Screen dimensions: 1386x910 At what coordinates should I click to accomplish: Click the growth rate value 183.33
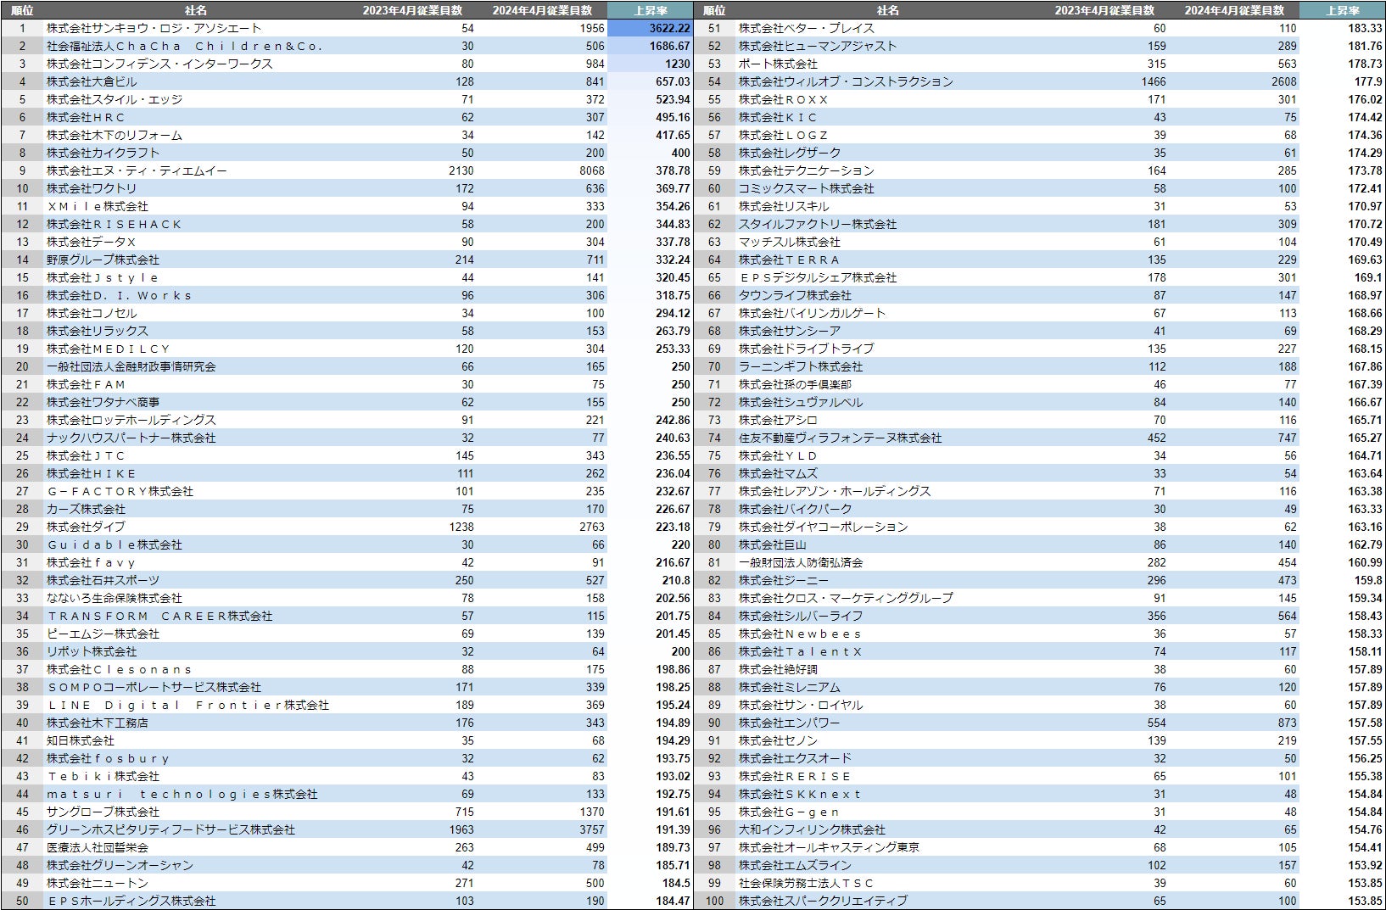tap(1365, 28)
